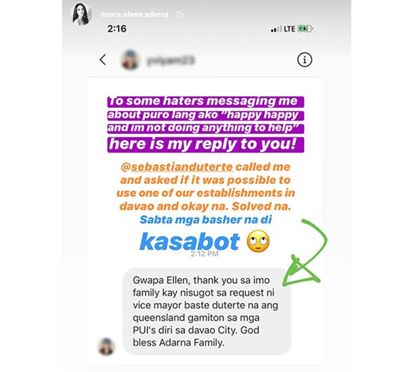The width and height of the screenshot is (409, 372).
Task: Tap the Gwapa Ellen message bubble
Action: tap(206, 311)
